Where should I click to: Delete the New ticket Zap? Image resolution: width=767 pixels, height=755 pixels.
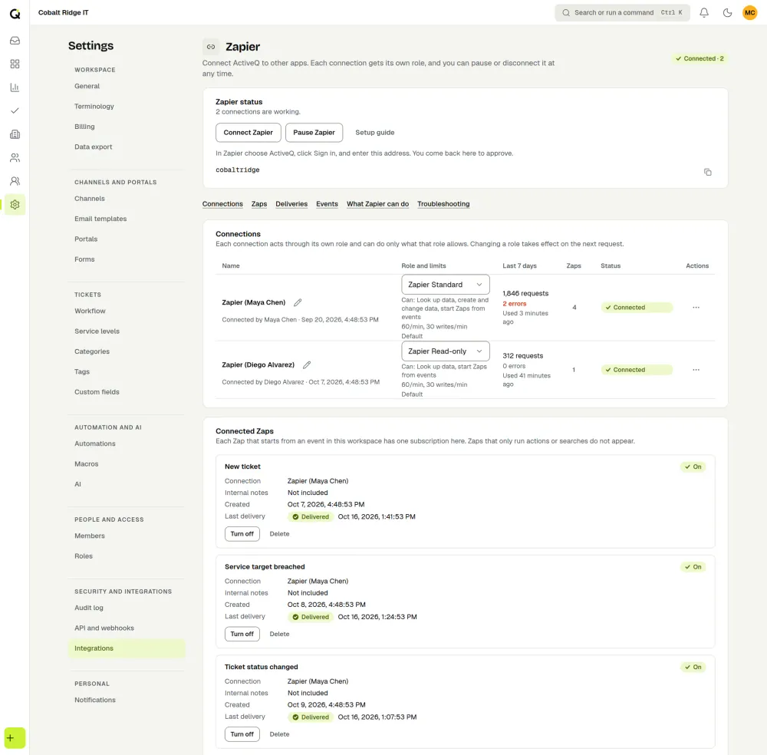[x=279, y=534]
